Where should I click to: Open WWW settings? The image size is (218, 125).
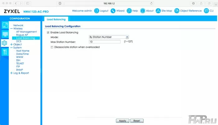[20, 57]
